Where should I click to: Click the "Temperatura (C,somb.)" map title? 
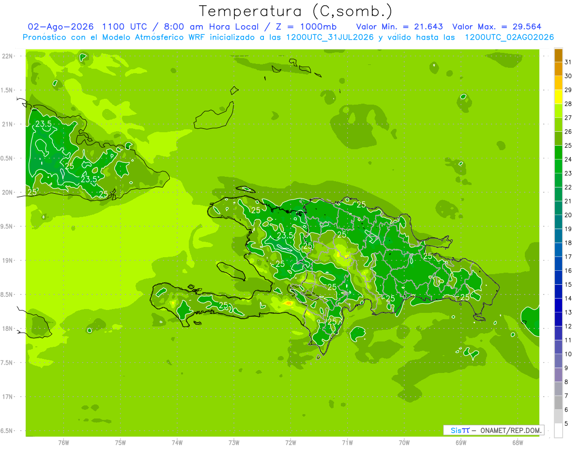point(295,11)
